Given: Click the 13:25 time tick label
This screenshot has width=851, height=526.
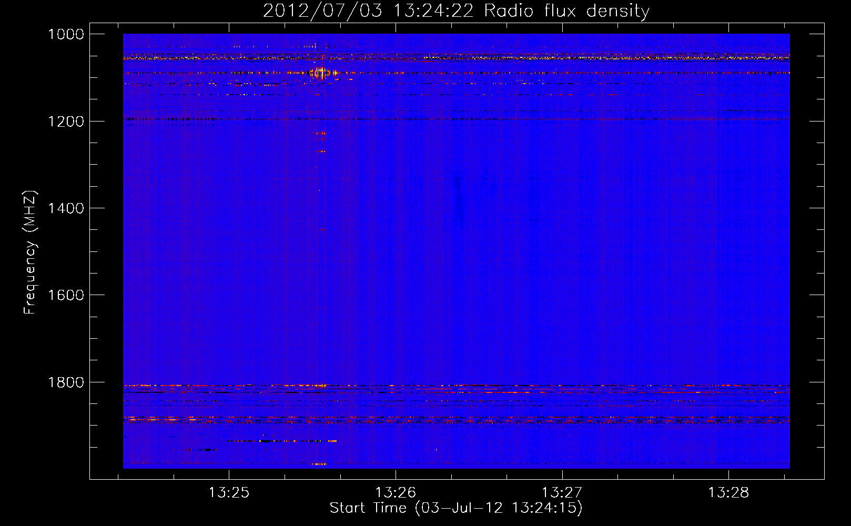Looking at the screenshot, I should (x=229, y=493).
